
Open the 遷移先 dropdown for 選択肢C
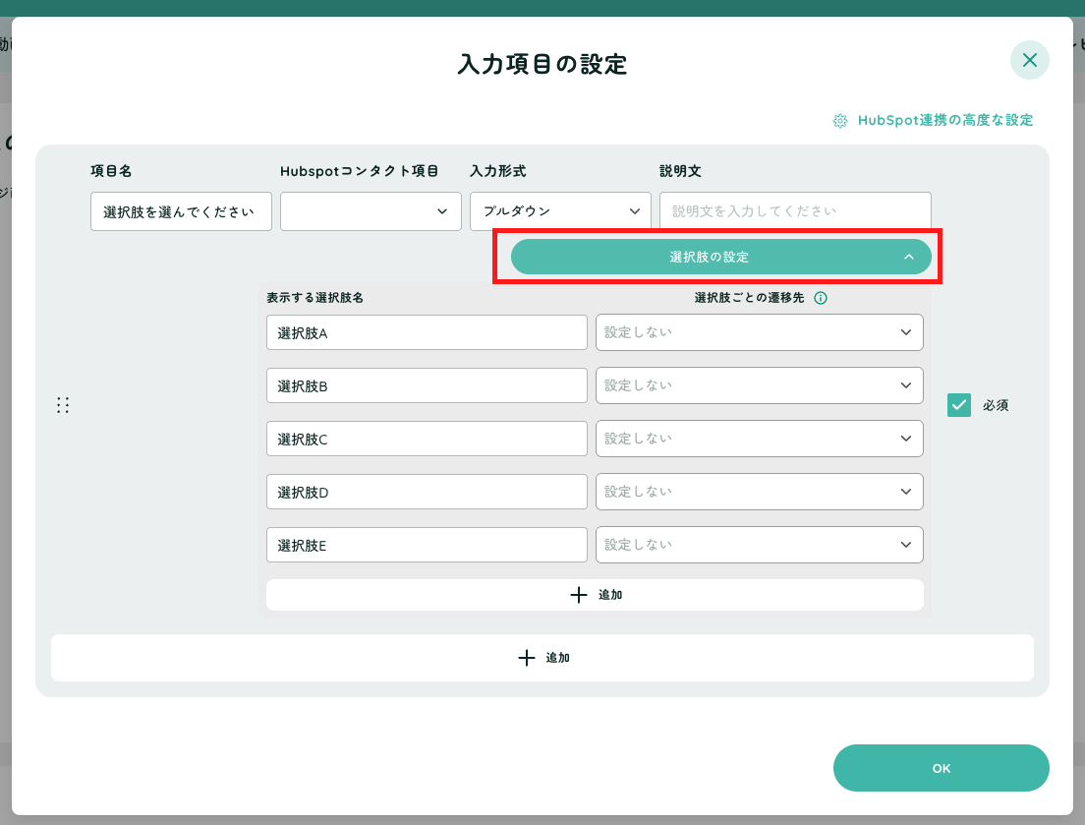click(x=759, y=439)
